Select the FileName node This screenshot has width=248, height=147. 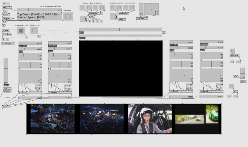click(x=6, y=18)
